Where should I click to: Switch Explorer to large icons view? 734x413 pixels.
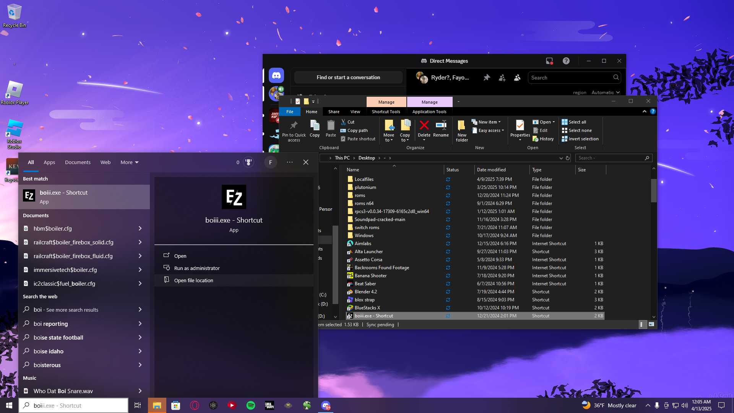pos(651,324)
